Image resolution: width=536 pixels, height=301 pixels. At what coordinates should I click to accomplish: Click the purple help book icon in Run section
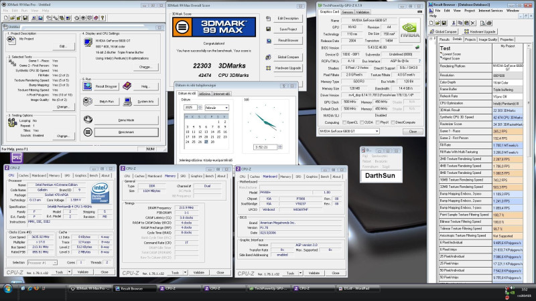(127, 86)
